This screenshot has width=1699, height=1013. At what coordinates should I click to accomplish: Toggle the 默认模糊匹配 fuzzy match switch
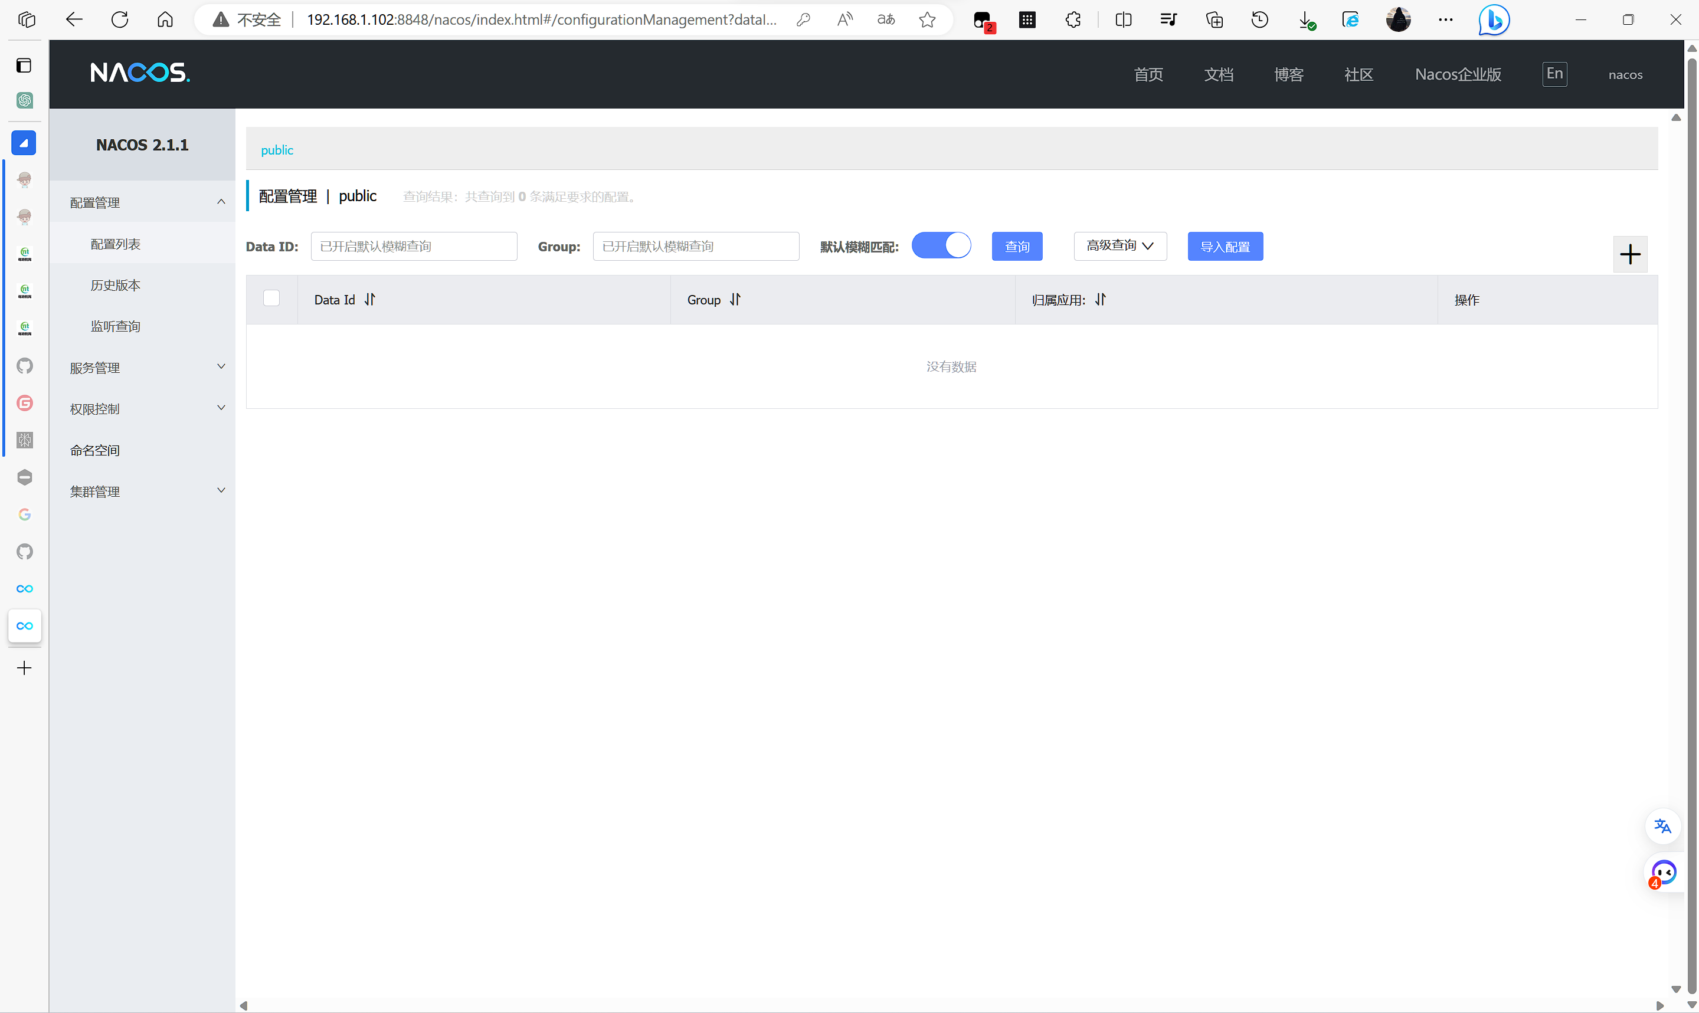(941, 246)
